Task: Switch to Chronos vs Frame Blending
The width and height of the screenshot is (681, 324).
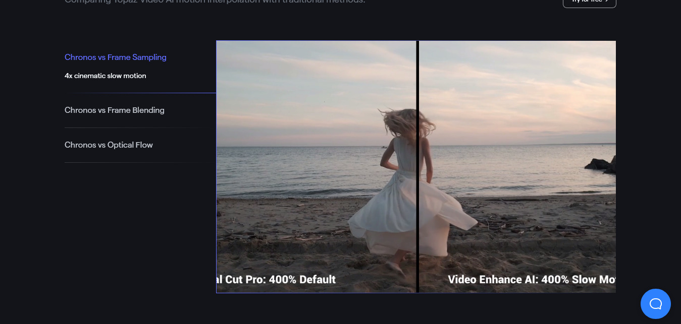Action: (x=115, y=110)
